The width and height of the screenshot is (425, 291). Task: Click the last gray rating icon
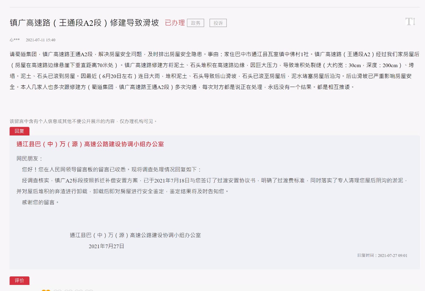89,290
